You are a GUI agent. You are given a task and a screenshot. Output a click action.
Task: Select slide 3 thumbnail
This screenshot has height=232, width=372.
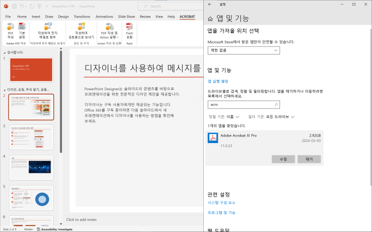point(31,137)
